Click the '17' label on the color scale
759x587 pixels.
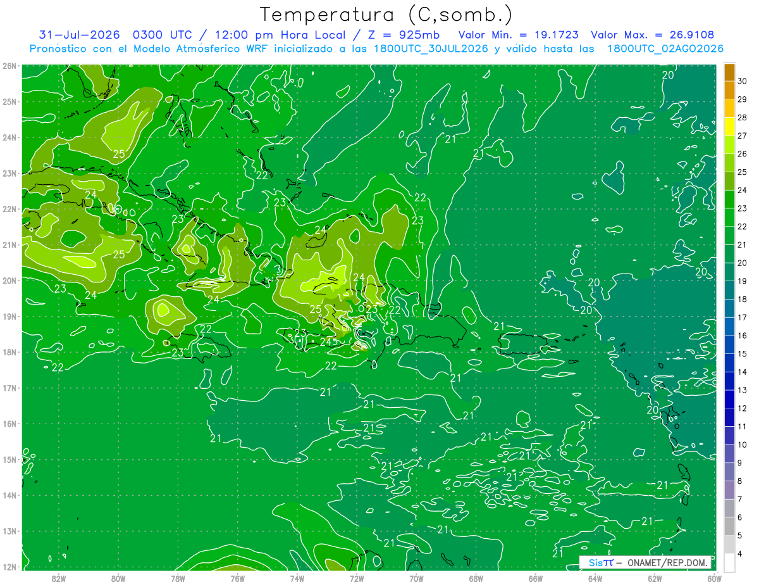pyautogui.click(x=743, y=317)
